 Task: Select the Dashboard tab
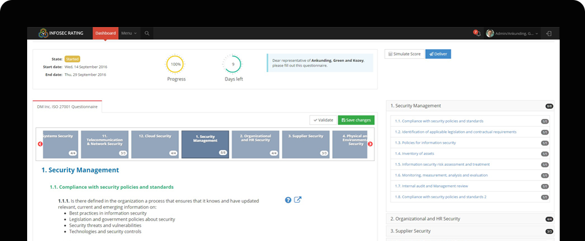pos(105,33)
